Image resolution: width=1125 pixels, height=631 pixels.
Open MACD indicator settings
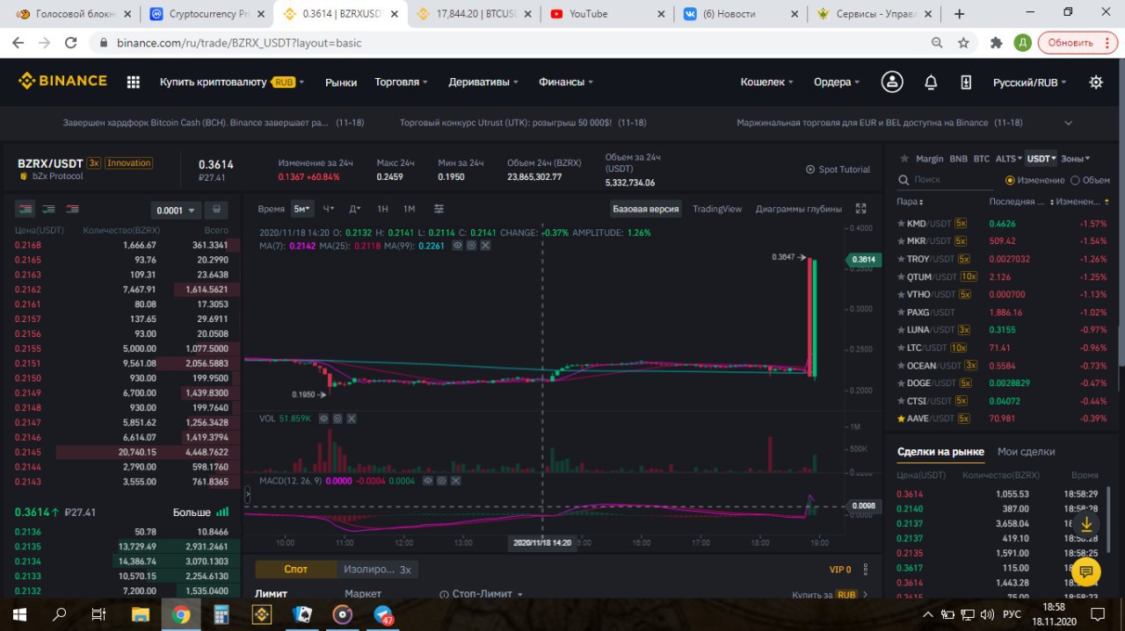442,481
